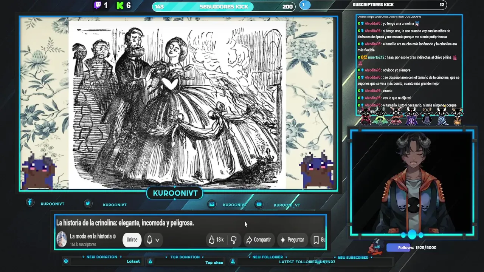Click muerto212's chat message
The width and height of the screenshot is (484, 272).
407,60
